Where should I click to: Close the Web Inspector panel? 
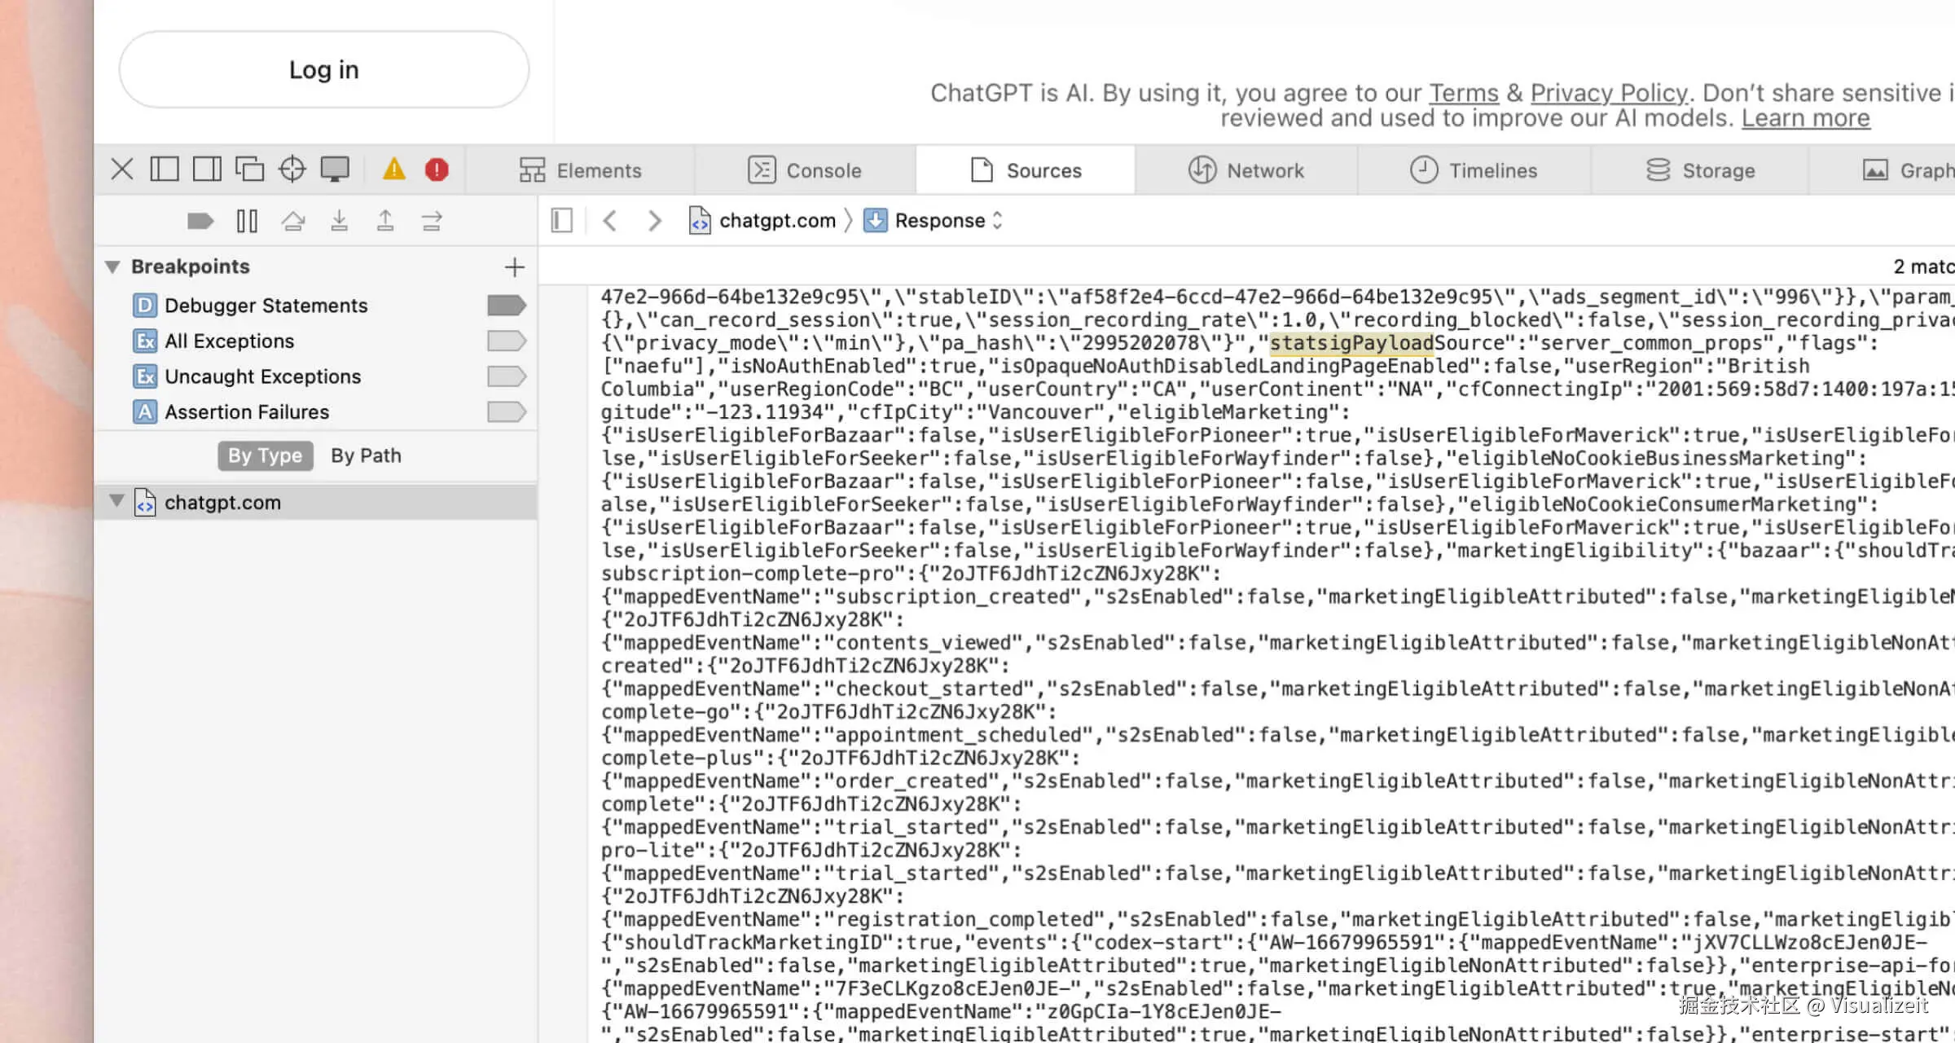(x=122, y=169)
